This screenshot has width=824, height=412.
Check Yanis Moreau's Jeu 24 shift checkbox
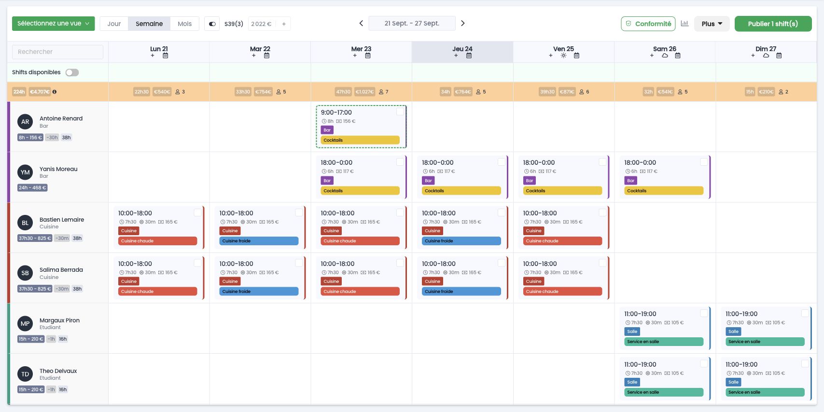[x=501, y=162]
